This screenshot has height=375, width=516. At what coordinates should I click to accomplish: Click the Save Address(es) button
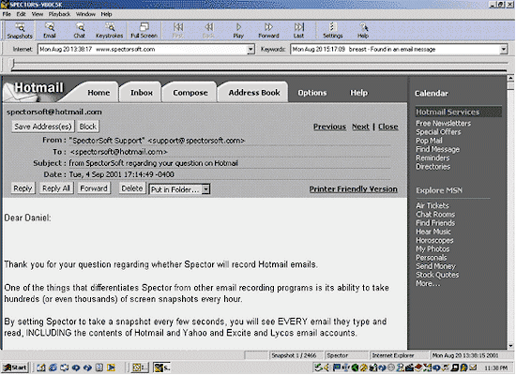pyautogui.click(x=43, y=127)
